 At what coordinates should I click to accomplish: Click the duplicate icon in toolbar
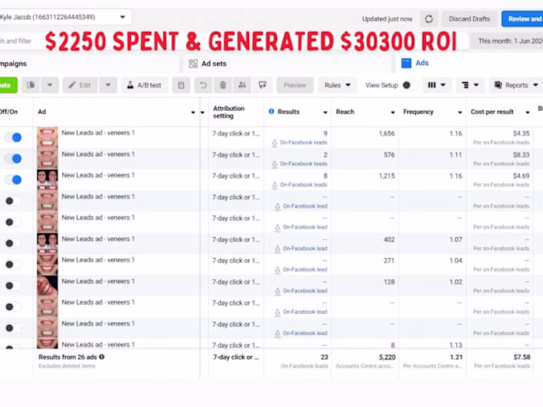pyautogui.click(x=31, y=85)
